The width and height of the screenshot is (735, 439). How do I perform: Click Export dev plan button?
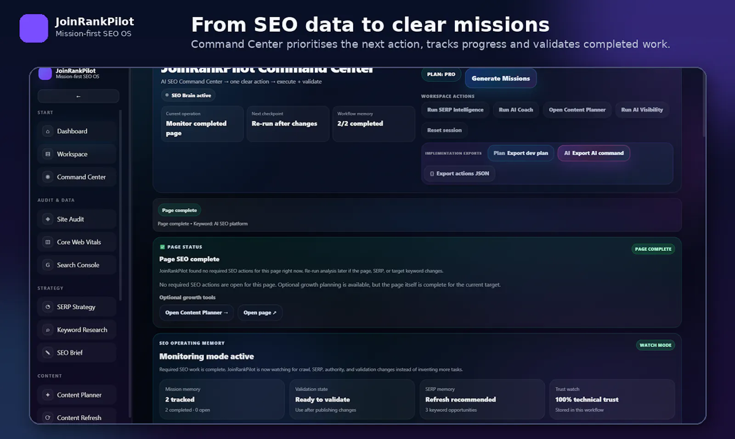pos(520,153)
